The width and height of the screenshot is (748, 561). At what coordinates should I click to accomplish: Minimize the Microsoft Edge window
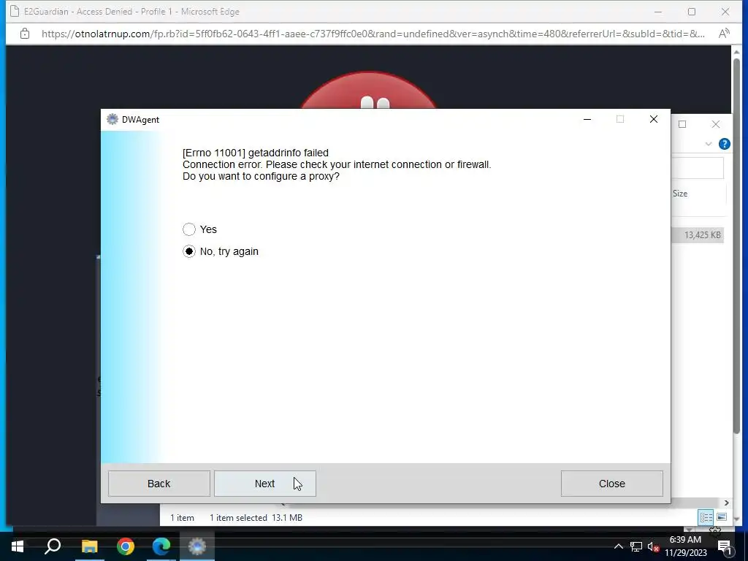658,12
